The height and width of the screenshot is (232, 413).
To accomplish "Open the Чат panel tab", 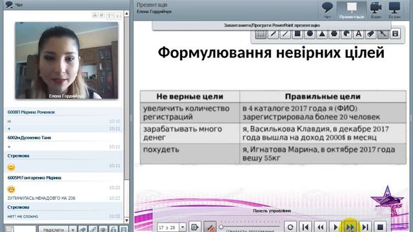I will (x=327, y=10).
